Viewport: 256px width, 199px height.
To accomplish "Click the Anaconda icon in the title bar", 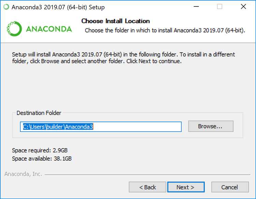I will [x=6, y=7].
